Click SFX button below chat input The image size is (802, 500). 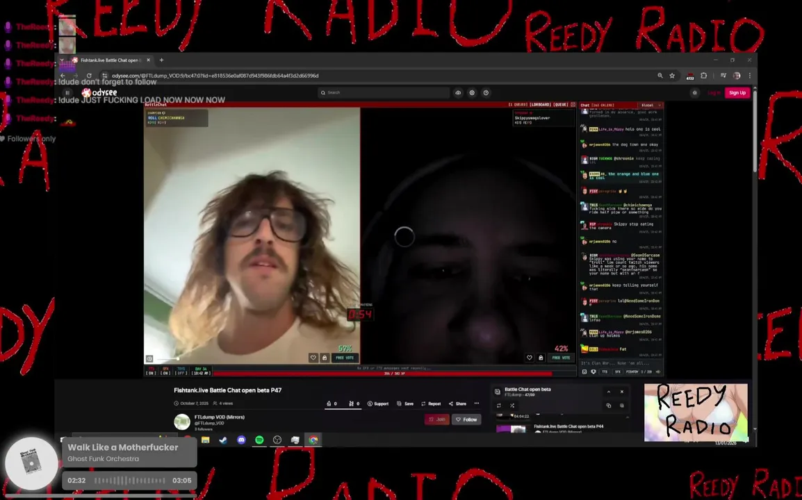click(617, 372)
